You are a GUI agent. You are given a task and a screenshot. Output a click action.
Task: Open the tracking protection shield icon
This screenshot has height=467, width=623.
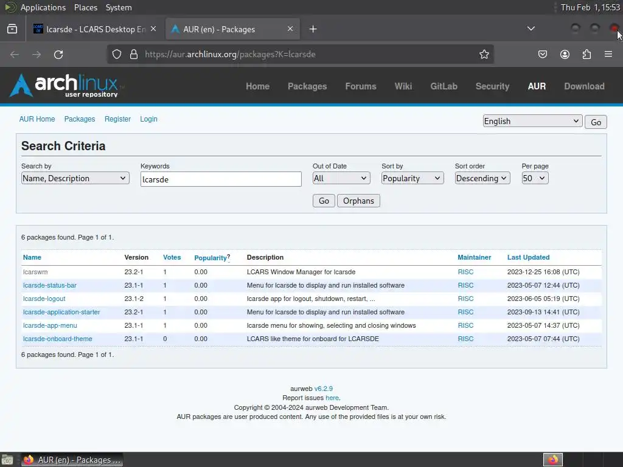coord(116,54)
